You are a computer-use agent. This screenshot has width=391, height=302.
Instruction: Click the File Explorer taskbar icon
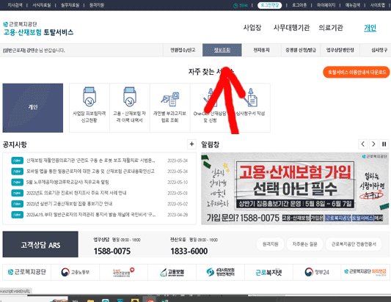90,301
